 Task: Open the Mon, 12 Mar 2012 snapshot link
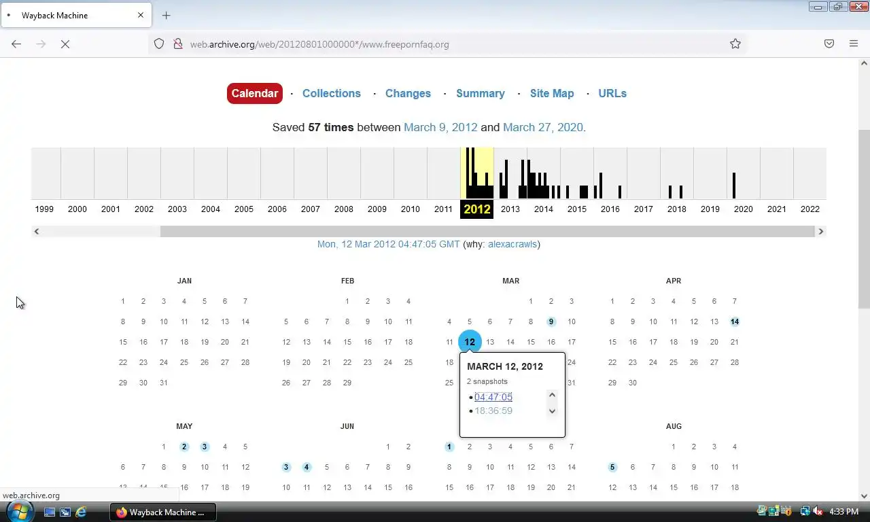coord(389,244)
